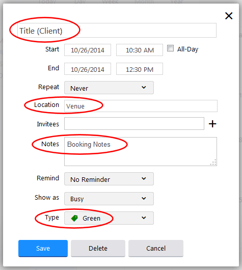Viewport: 242px width, 270px height.
Task: Click the Cancel button
Action: pos(156,248)
